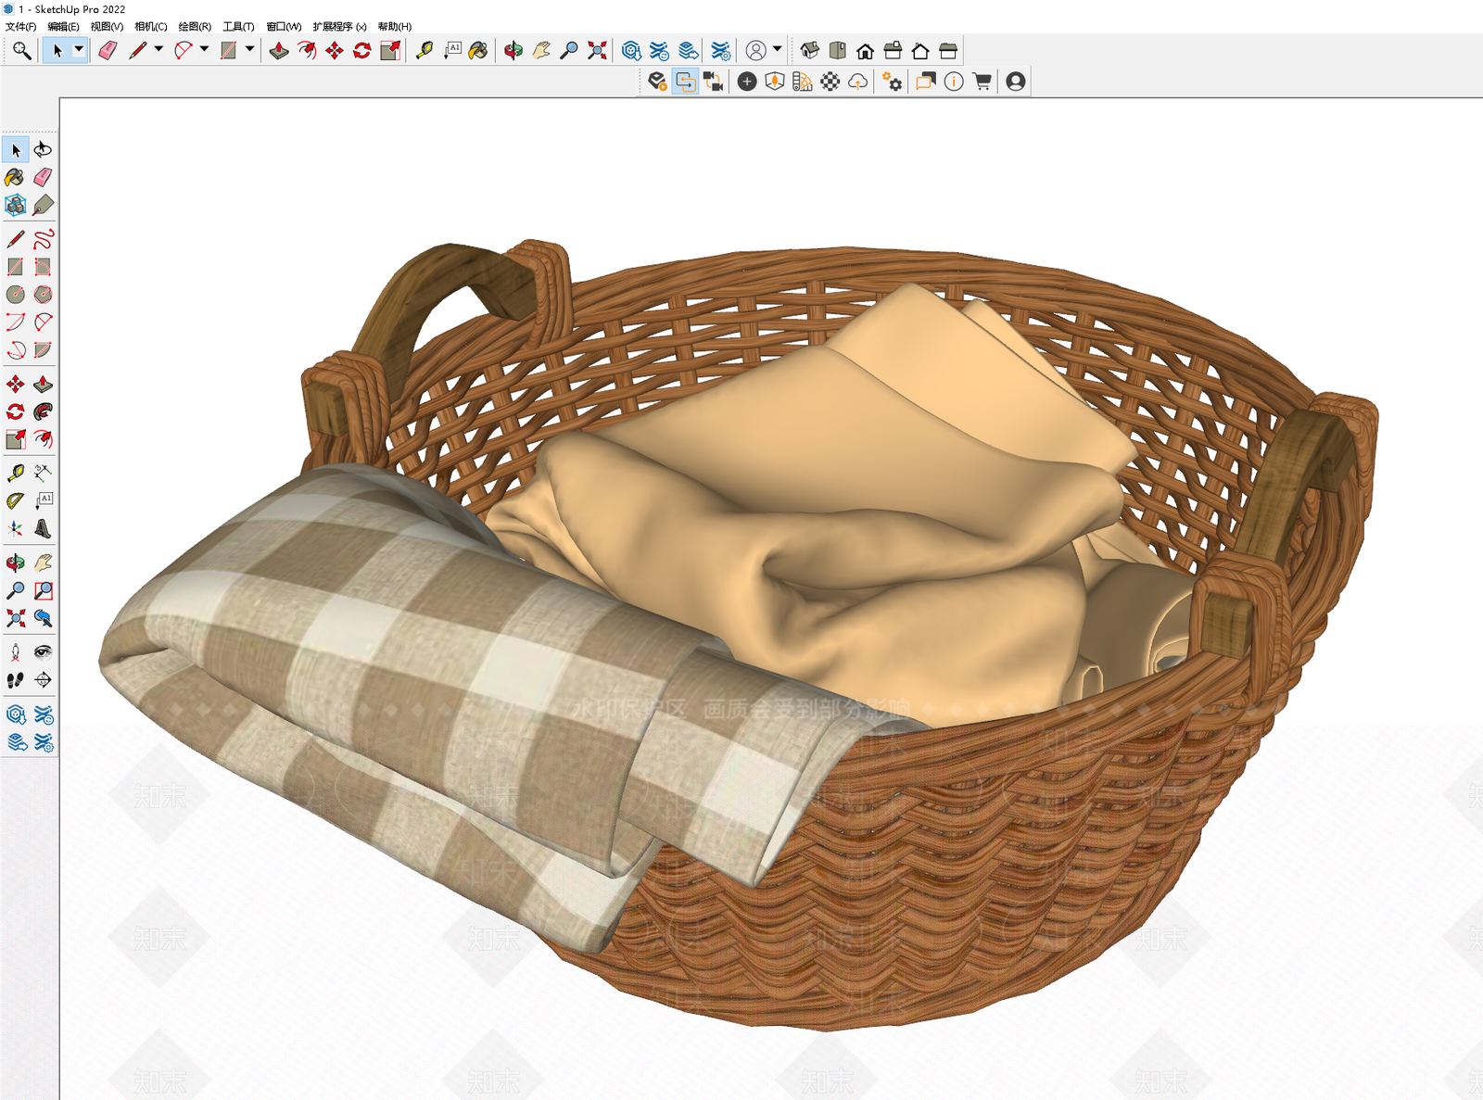The width and height of the screenshot is (1483, 1100).
Task: Open the 帮助(H) menu
Action: (394, 27)
